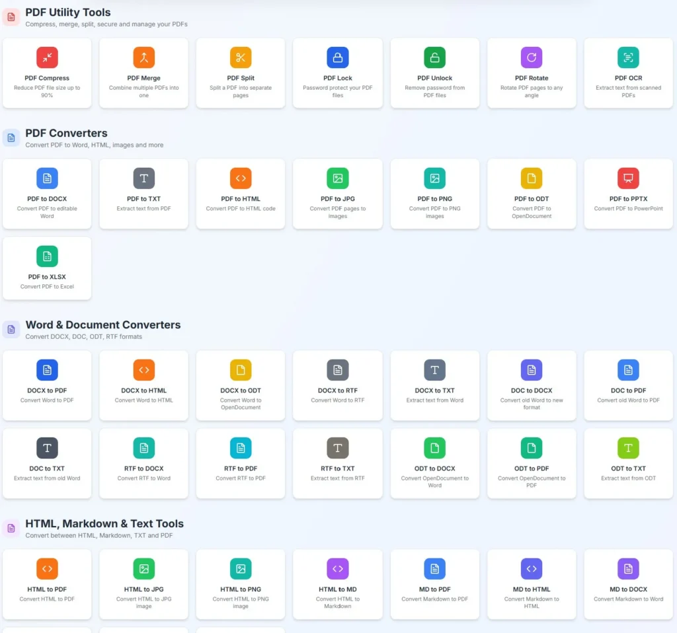The width and height of the screenshot is (677, 633).
Task: Click the PDF to JPG image icon
Action: click(338, 178)
